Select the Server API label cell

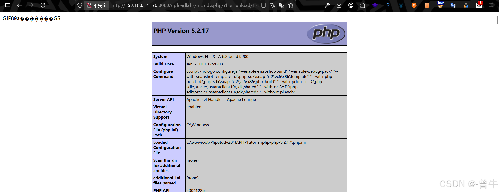coord(169,99)
